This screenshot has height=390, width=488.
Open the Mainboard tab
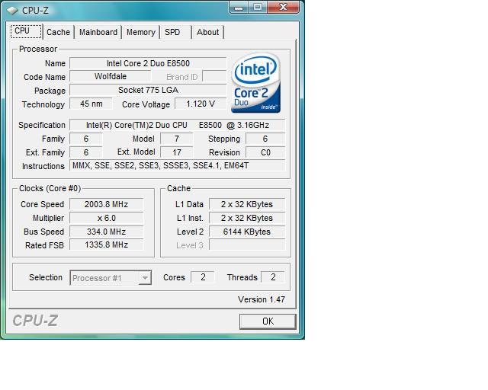98,32
